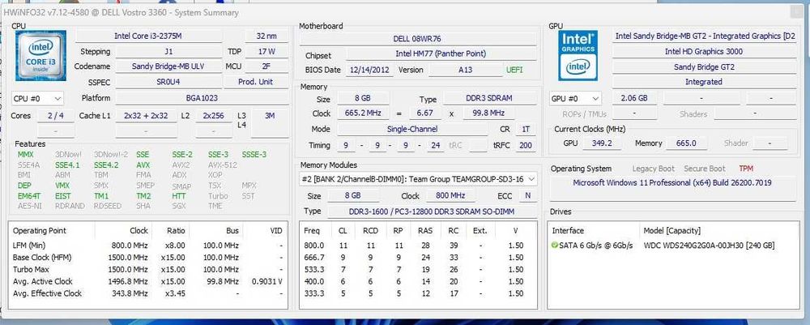Click the red TPM indicator
This screenshot has height=325, width=810.
tap(746, 169)
